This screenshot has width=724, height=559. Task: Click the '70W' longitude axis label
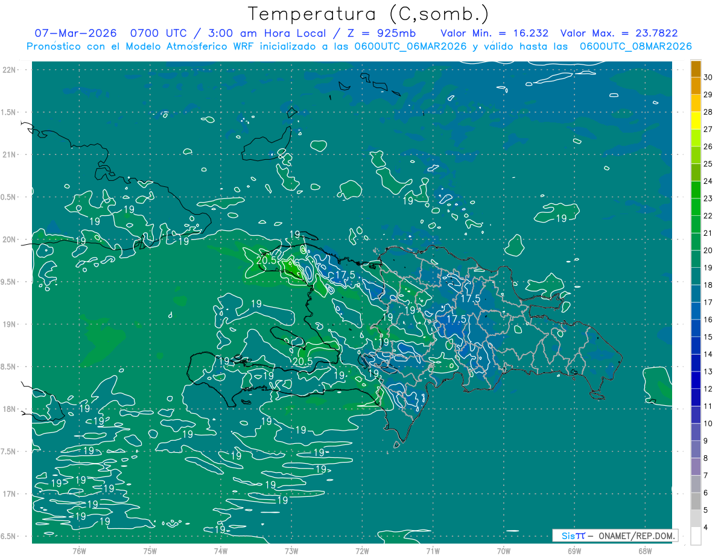pos(504,551)
